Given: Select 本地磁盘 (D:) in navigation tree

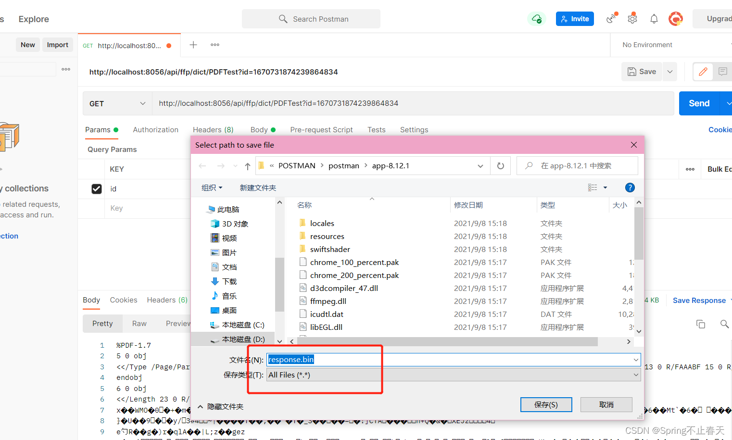Looking at the screenshot, I should click(x=238, y=339).
